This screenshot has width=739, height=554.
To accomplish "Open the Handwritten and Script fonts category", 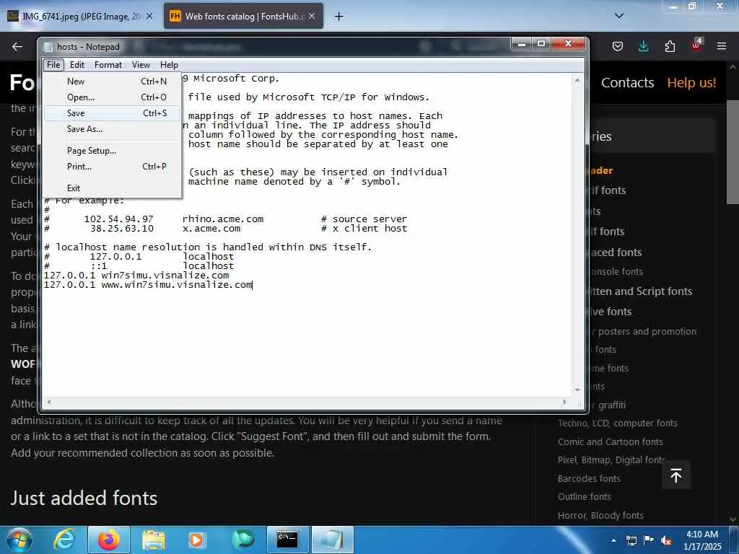I will pyautogui.click(x=641, y=291).
